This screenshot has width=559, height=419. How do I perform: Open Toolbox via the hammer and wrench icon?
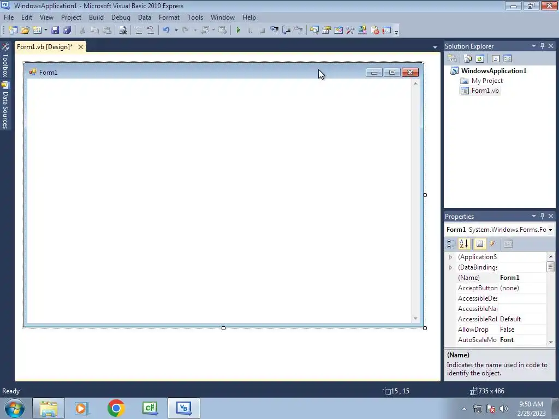coord(350,31)
